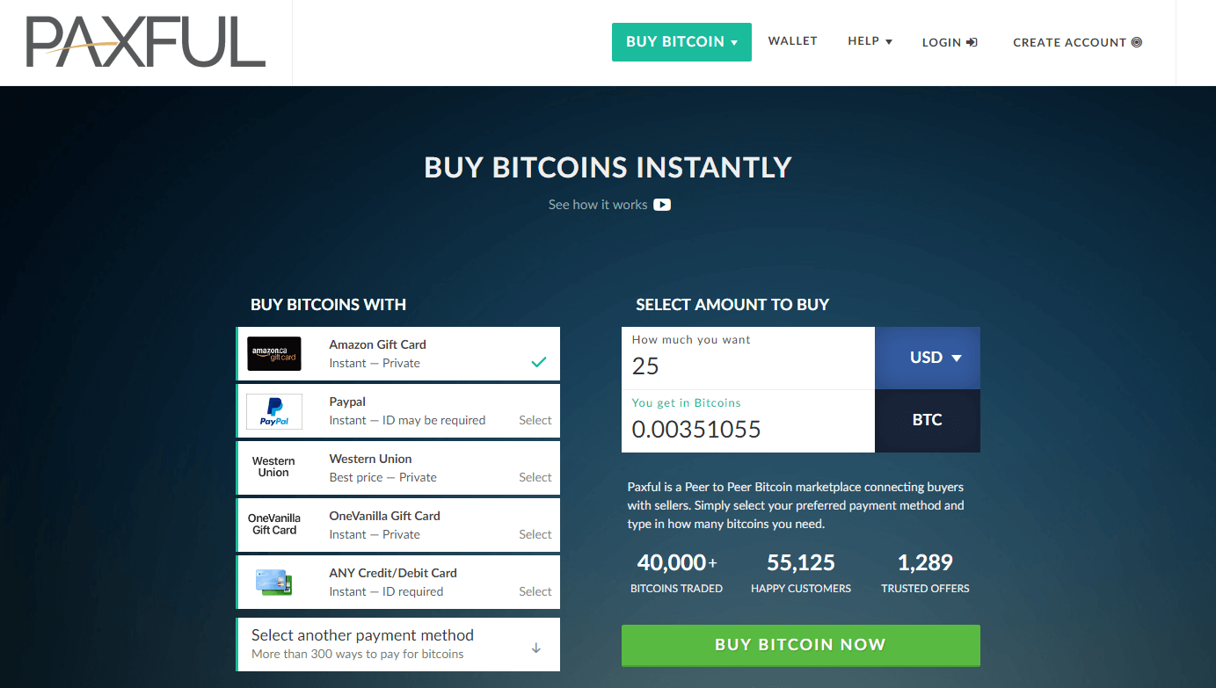Click the Paxful Peer to Peer description text
This screenshot has width=1216, height=688.
click(797, 505)
